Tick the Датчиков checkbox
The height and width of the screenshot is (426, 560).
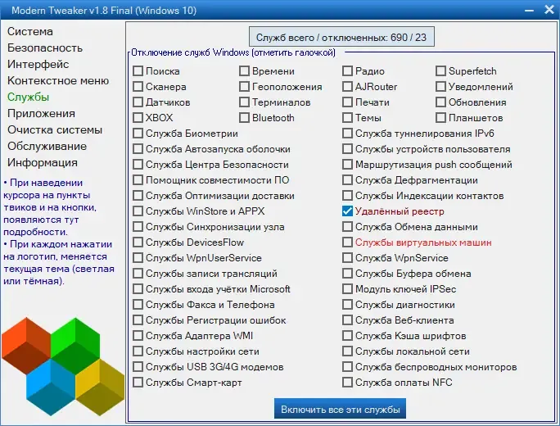pyautogui.click(x=138, y=102)
